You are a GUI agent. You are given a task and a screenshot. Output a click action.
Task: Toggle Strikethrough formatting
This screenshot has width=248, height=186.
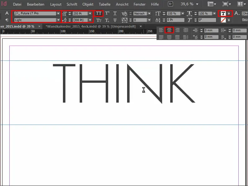pyautogui.click(x=115, y=20)
